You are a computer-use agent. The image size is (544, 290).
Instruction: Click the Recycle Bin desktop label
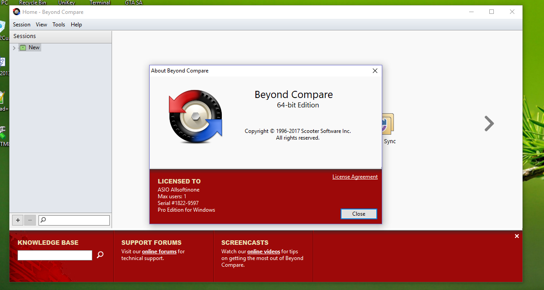pyautogui.click(x=33, y=3)
